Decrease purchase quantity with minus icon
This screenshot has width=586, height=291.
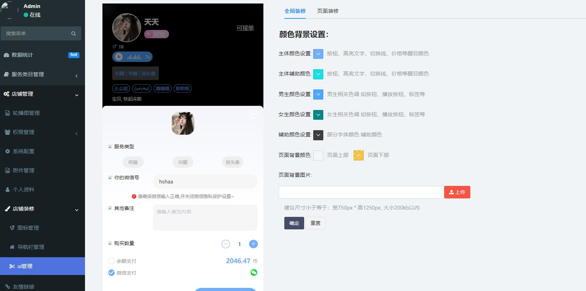coord(226,244)
